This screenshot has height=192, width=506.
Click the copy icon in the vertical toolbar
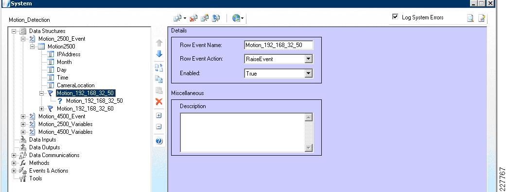pos(159,79)
